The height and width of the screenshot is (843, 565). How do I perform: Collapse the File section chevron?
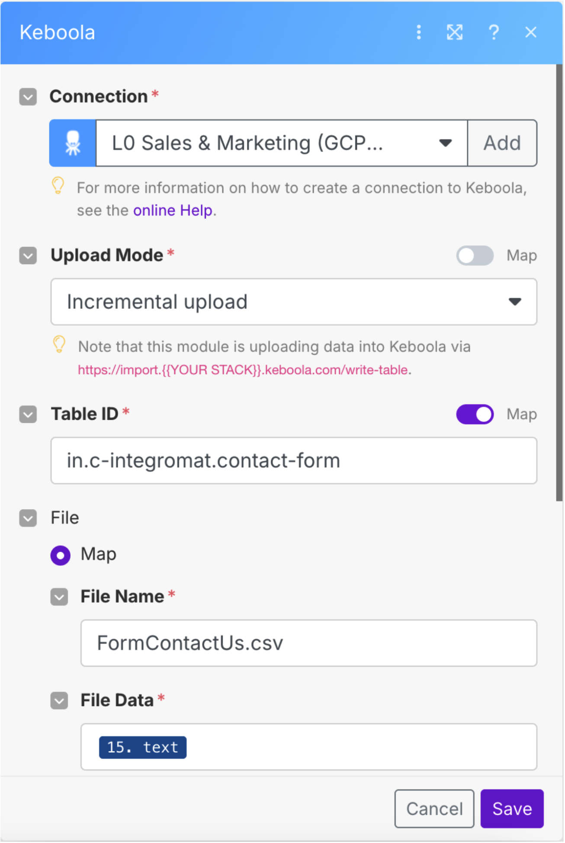coord(28,518)
